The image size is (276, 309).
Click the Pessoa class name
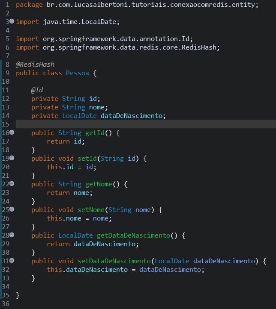[77, 73]
